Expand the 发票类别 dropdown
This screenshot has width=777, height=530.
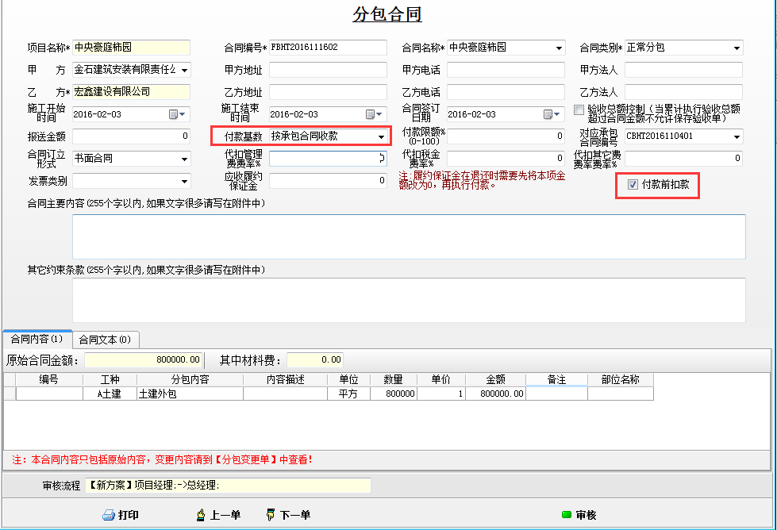pos(184,181)
